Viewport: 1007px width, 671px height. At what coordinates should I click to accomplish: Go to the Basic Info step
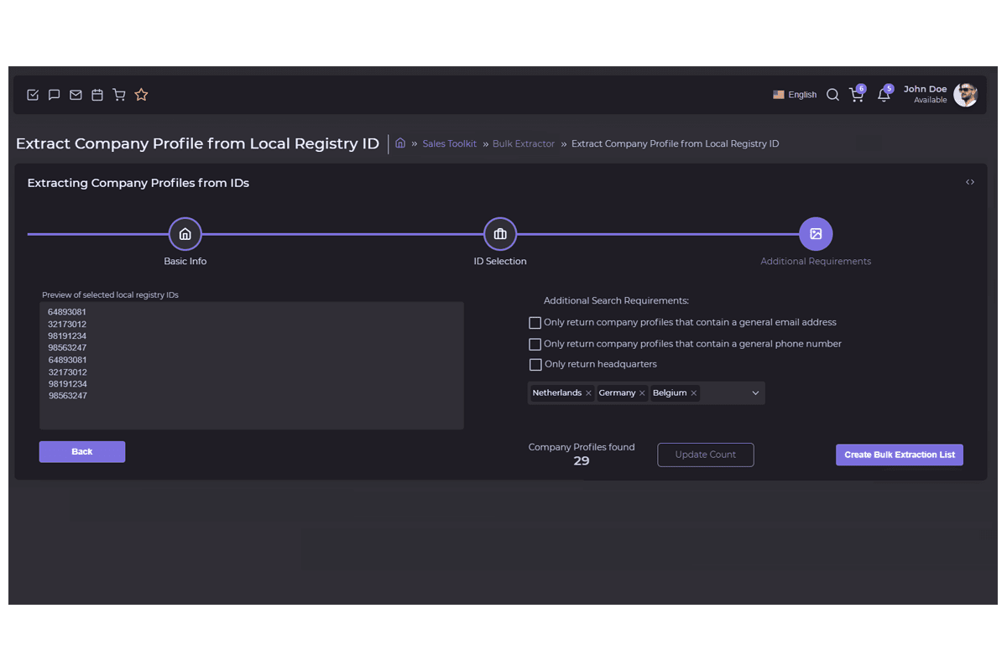(185, 234)
